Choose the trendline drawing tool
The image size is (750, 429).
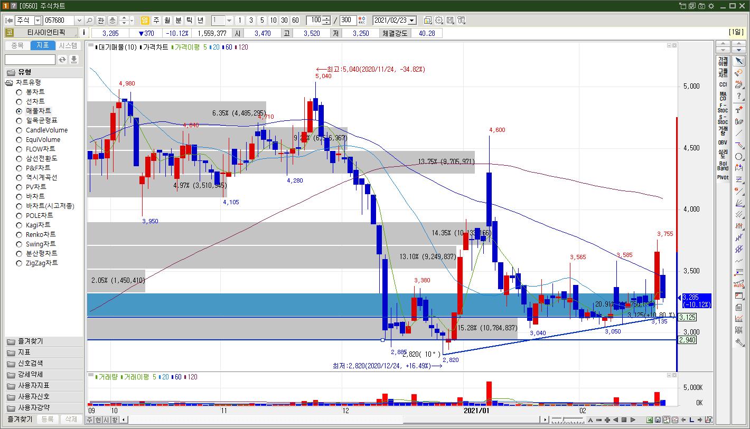[x=738, y=133]
